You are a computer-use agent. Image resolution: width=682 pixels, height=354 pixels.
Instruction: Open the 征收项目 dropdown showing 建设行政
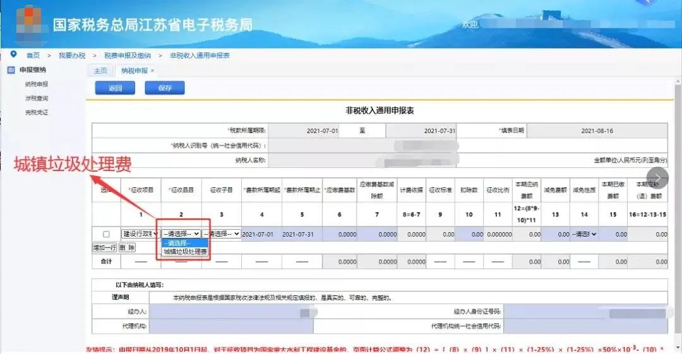tap(140, 233)
